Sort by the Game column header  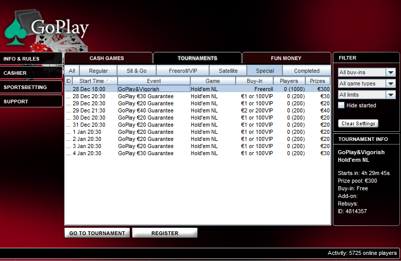213,81
